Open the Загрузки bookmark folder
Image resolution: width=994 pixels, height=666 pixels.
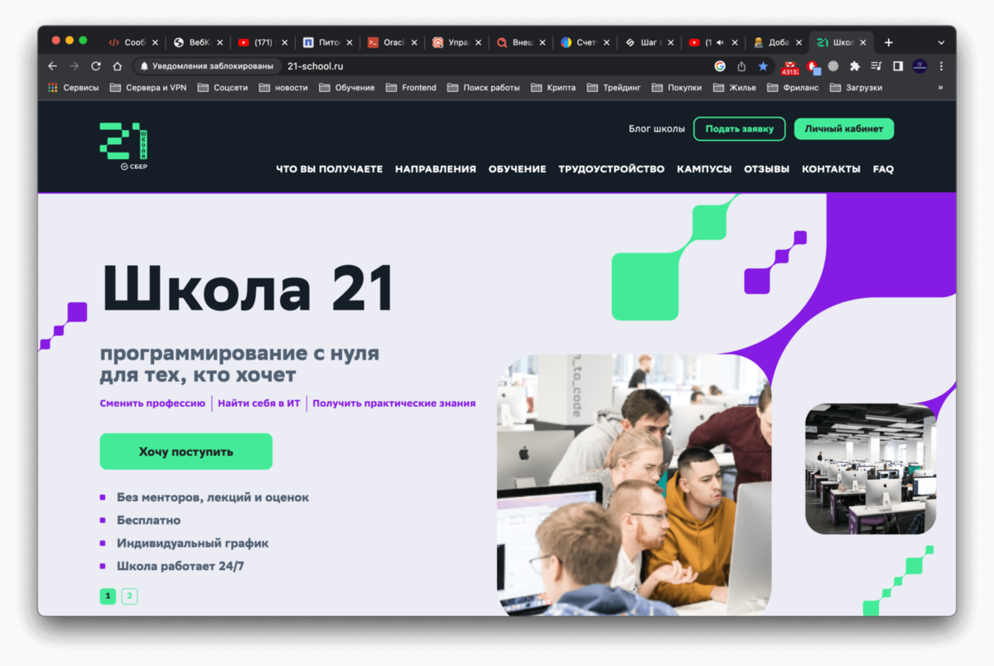pyautogui.click(x=856, y=88)
